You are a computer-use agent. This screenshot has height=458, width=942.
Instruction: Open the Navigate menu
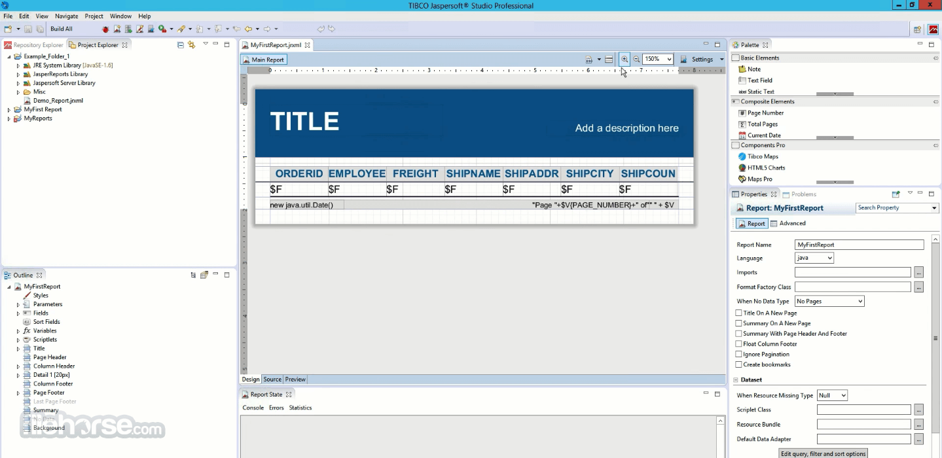coord(66,16)
